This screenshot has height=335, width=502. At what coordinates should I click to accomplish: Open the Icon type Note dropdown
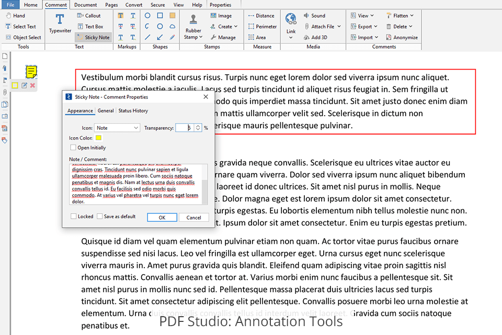[117, 128]
